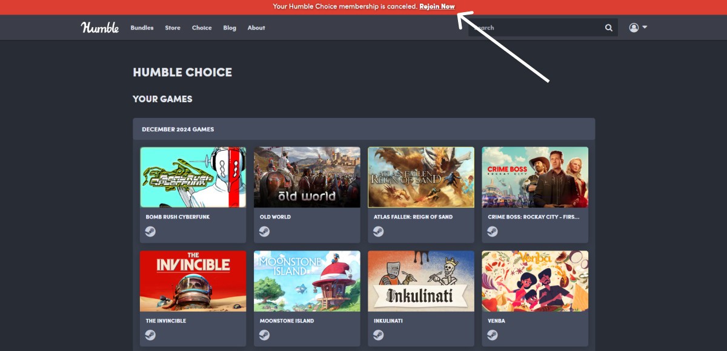Open the Crime Boss cover image
The image size is (727, 351).
pyautogui.click(x=535, y=177)
